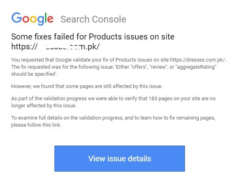
Task: Click the please follow this link text
Action: point(36,125)
